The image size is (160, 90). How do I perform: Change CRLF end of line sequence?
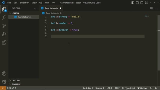point(117,88)
